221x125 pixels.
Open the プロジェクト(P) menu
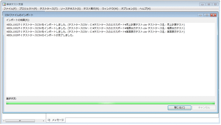[28, 9]
